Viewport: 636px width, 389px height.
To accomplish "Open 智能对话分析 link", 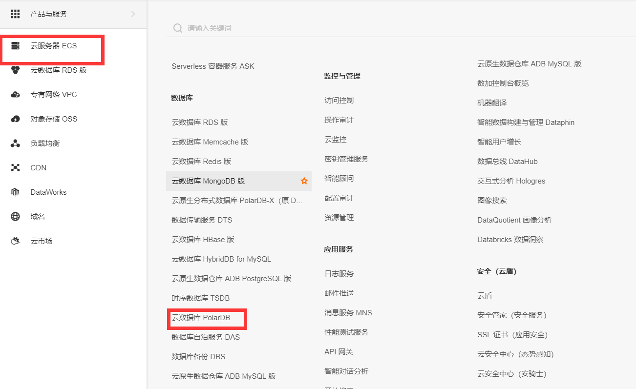I will (x=346, y=371).
